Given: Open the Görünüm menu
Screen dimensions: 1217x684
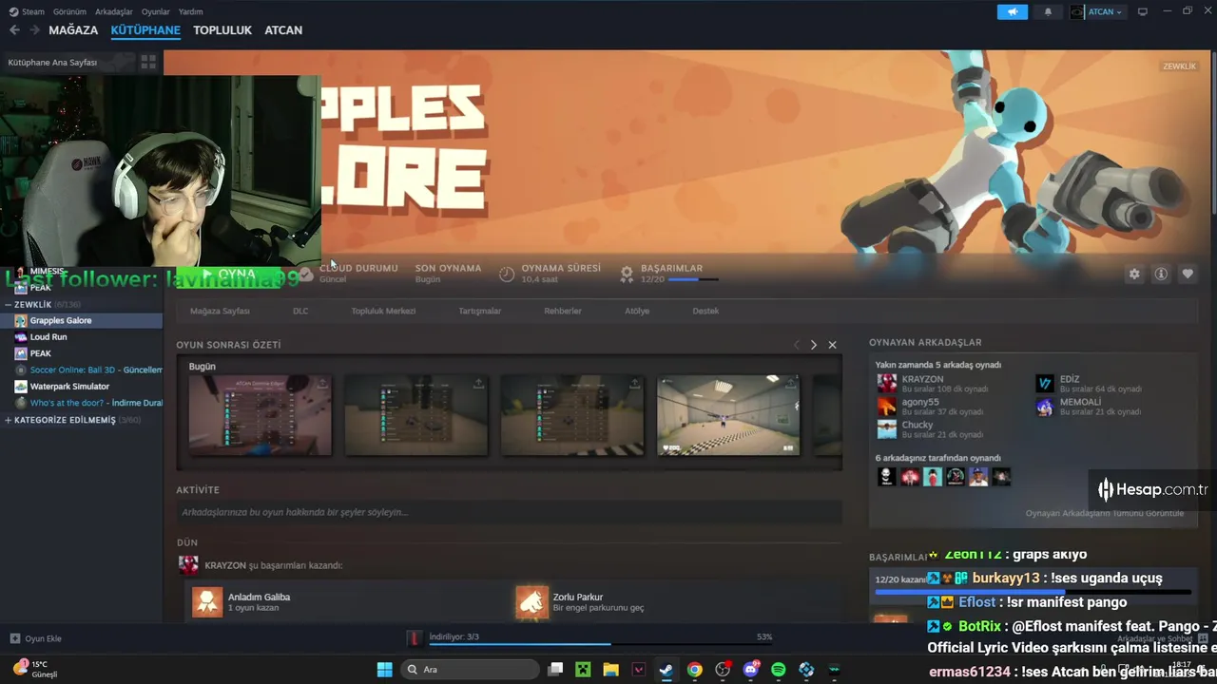Looking at the screenshot, I should [69, 11].
